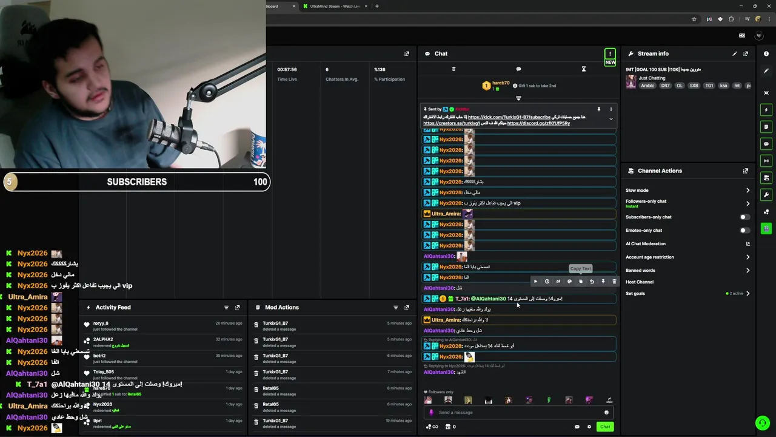Screen dimensions: 776x437
Task: Edit Stream info with pencil icon
Action: click(735, 53)
